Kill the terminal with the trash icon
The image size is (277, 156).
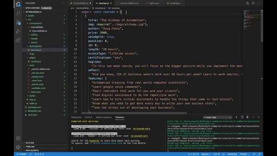(x=248, y=117)
